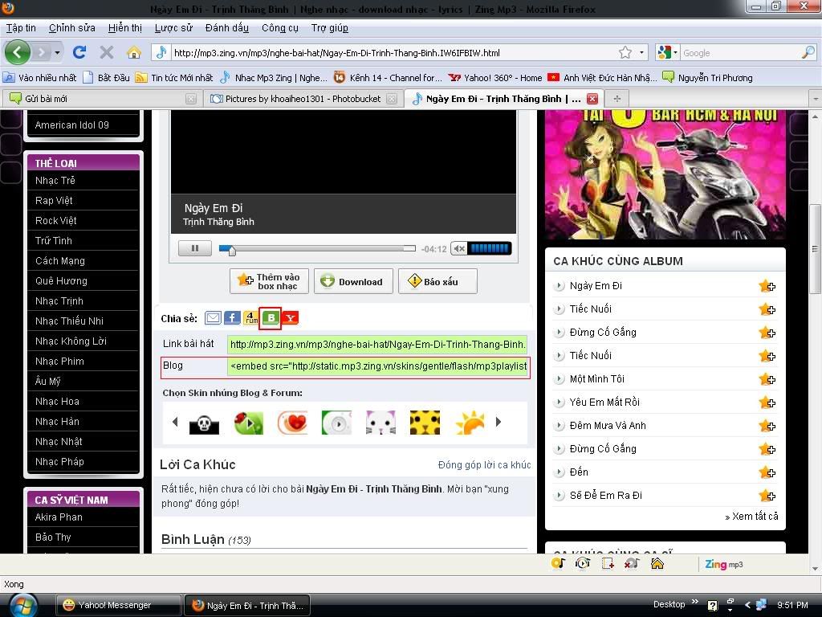Select Nhạc Trẻ genre
This screenshot has width=822, height=617.
[55, 181]
